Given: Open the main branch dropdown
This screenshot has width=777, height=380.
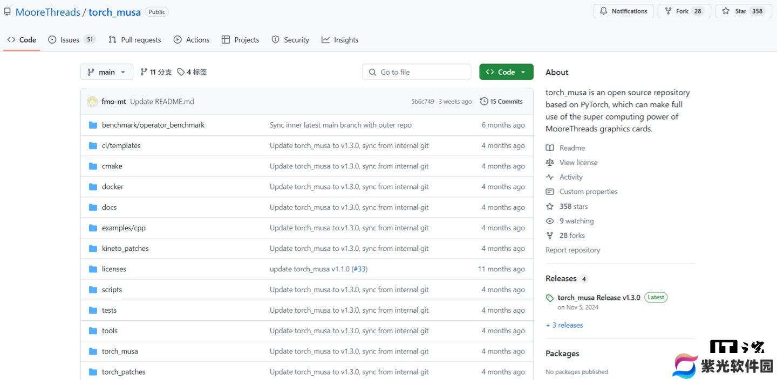Looking at the screenshot, I should pos(107,72).
